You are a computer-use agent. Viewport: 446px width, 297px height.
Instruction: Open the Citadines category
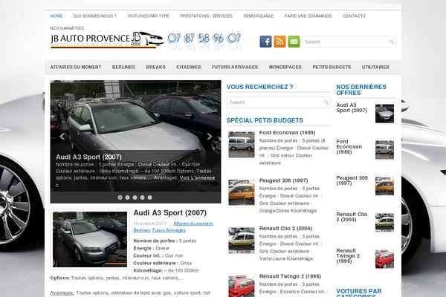(x=188, y=67)
